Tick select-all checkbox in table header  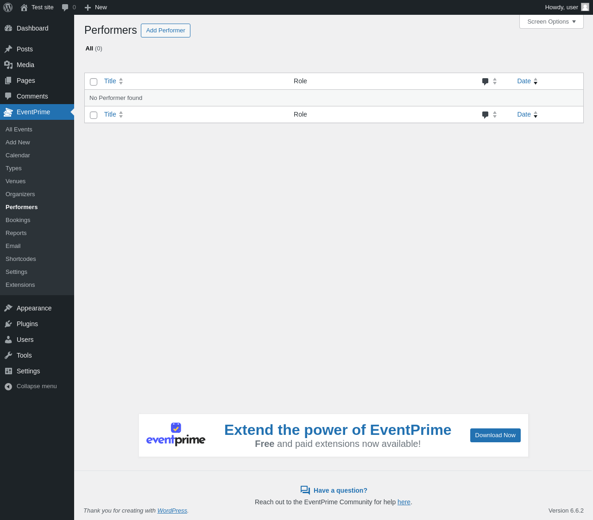pos(94,82)
